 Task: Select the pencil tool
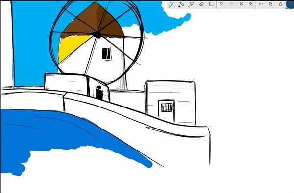(x=181, y=4)
